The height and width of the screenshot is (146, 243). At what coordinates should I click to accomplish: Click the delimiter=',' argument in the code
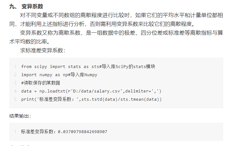[142, 91]
